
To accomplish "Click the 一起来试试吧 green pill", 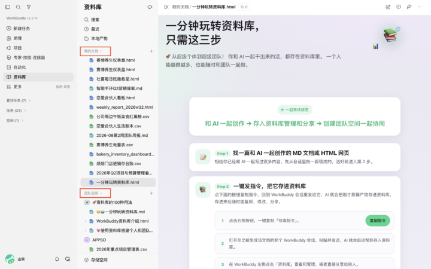I will click(x=295, y=110).
